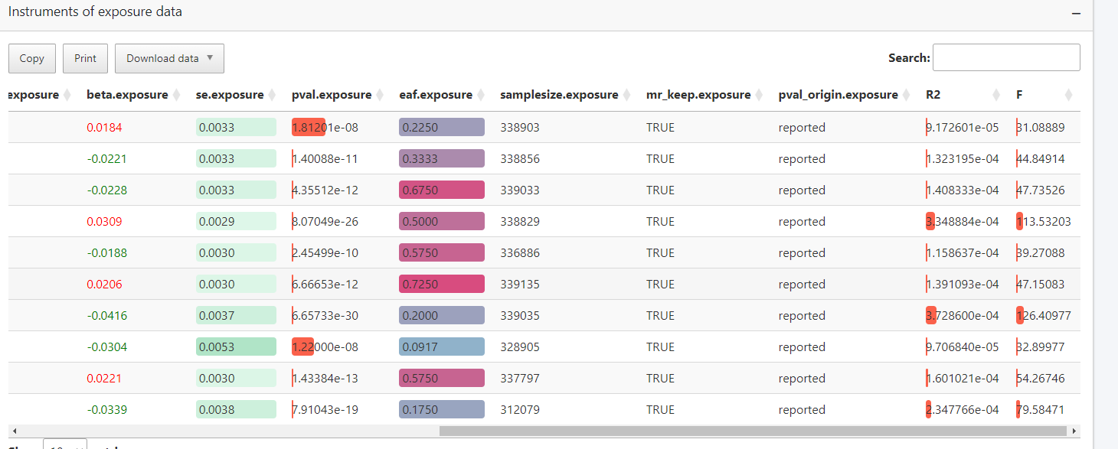Sort by samplesize.exposure column sort icon
1118x449 pixels.
pos(627,95)
